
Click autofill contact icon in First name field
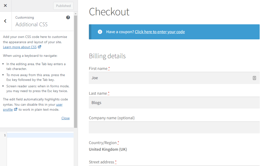click(x=254, y=78)
